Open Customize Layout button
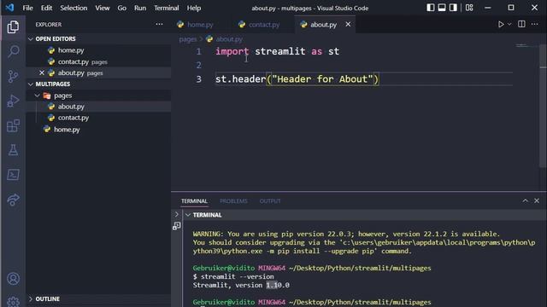The image size is (547, 307). click(469, 8)
